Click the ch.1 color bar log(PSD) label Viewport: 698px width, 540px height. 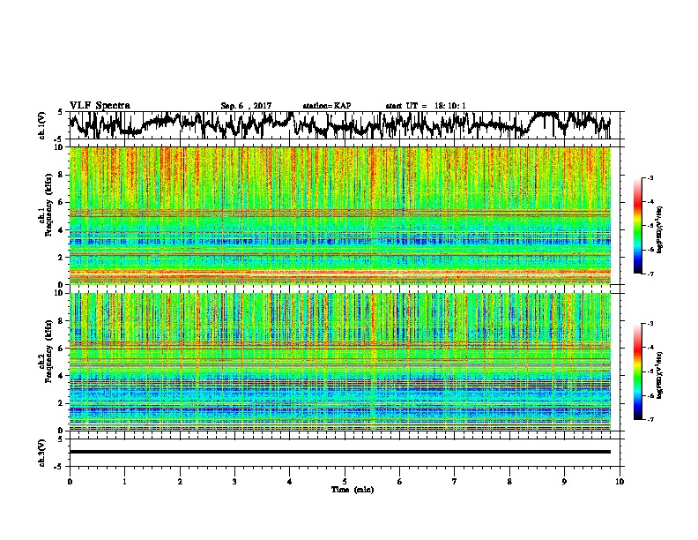660,229
